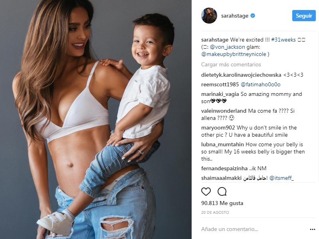
Task: Click the 20 DE AGOSTO post date
Action: click(215, 212)
